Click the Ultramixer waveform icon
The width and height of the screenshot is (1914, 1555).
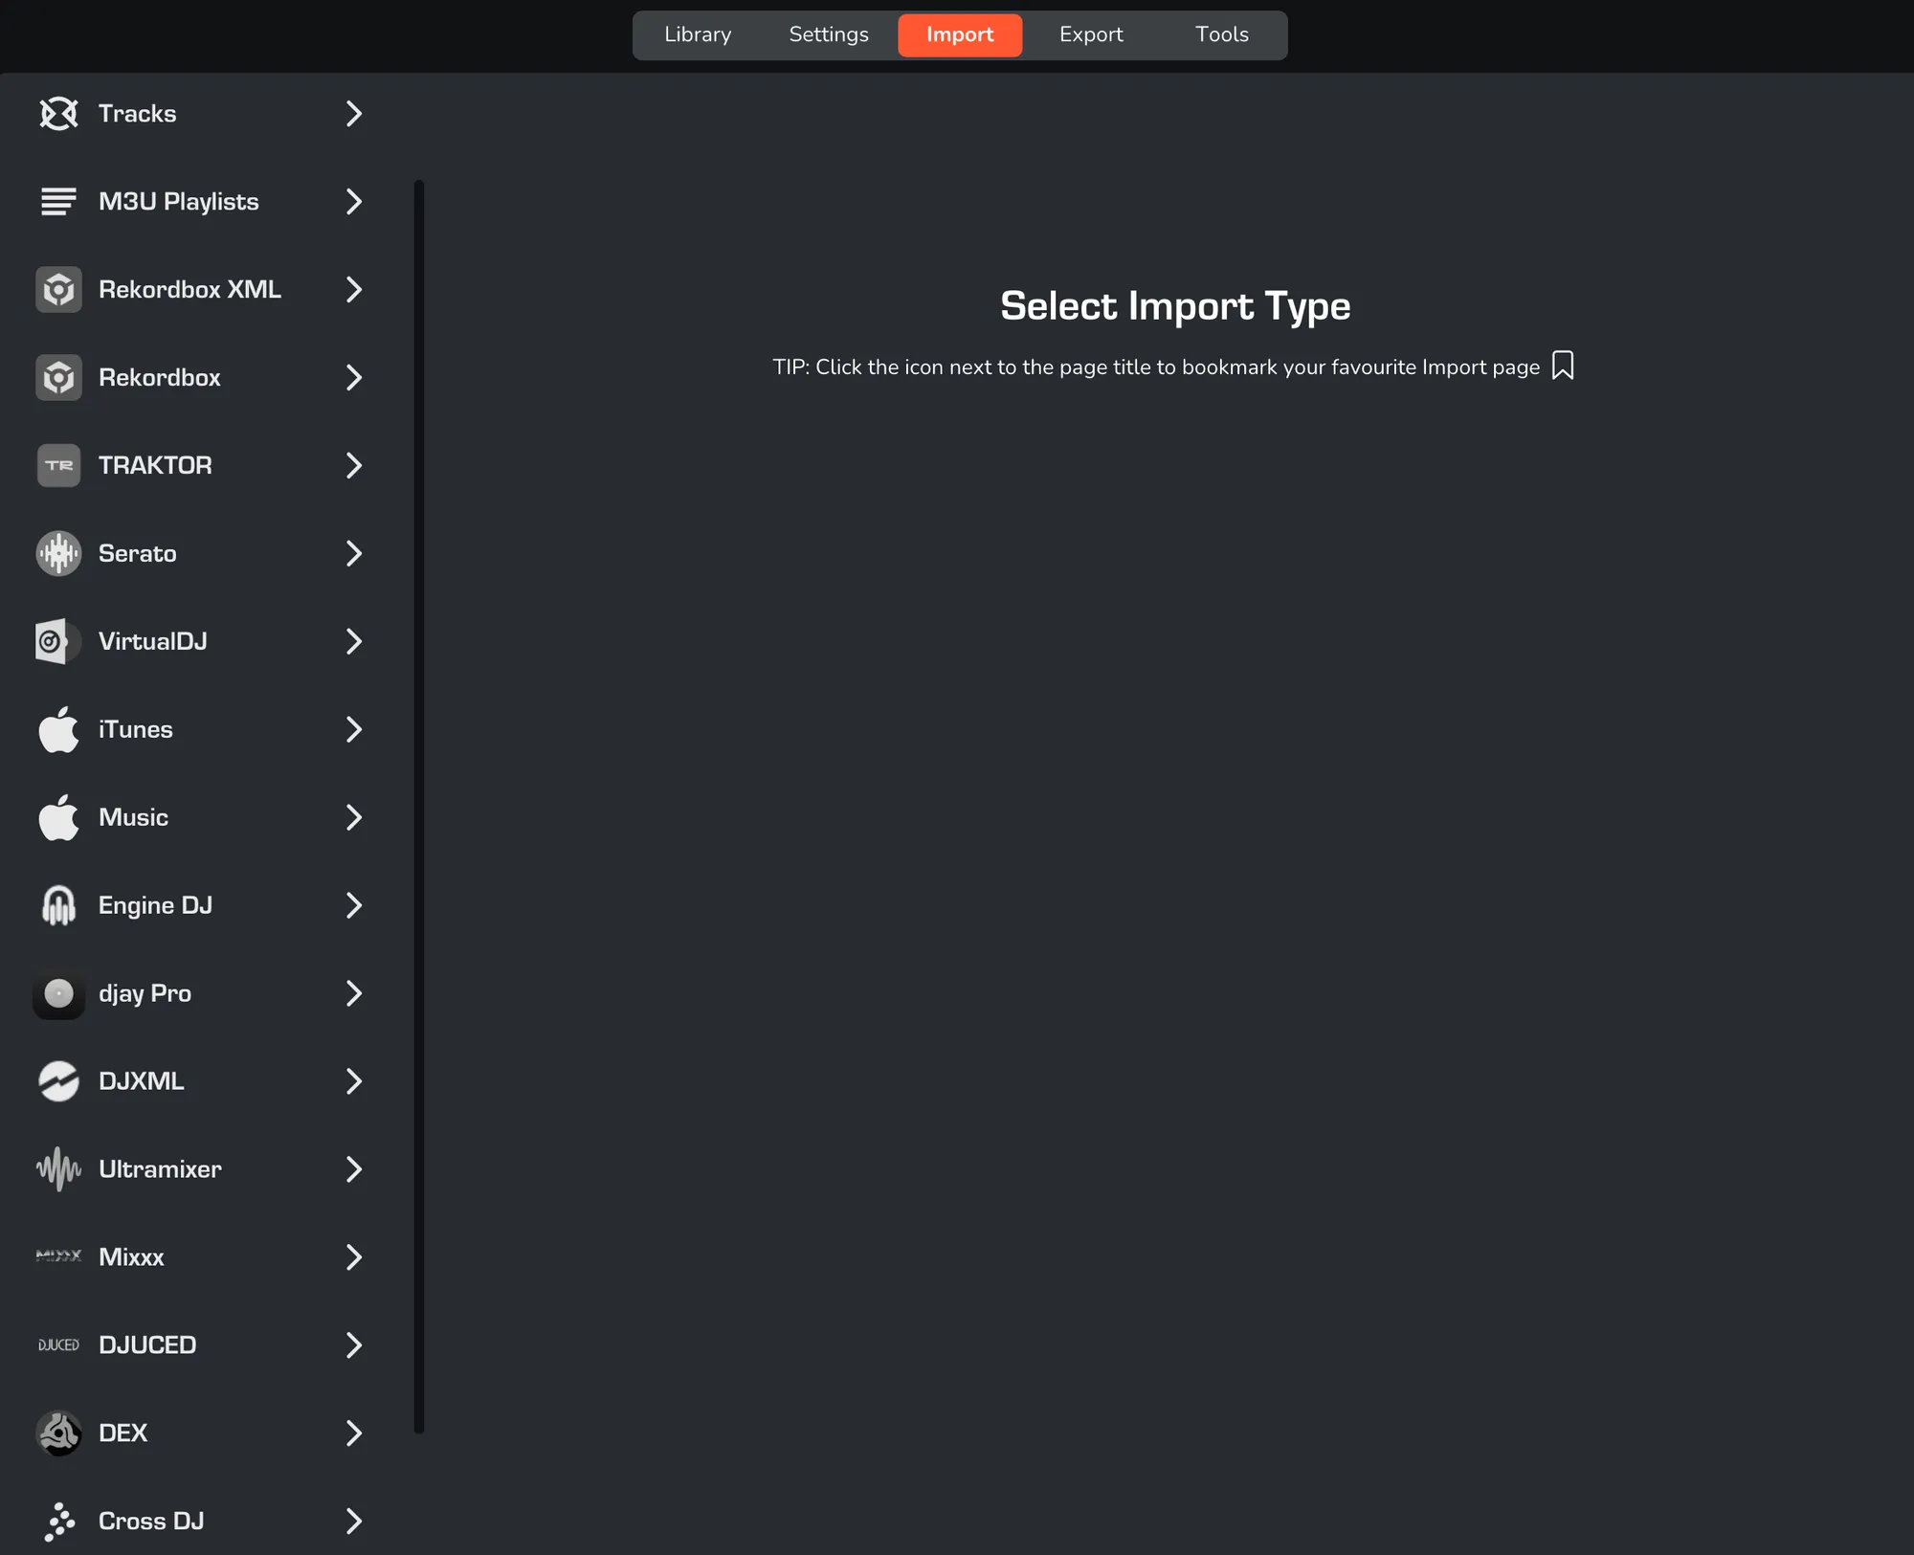point(58,1168)
